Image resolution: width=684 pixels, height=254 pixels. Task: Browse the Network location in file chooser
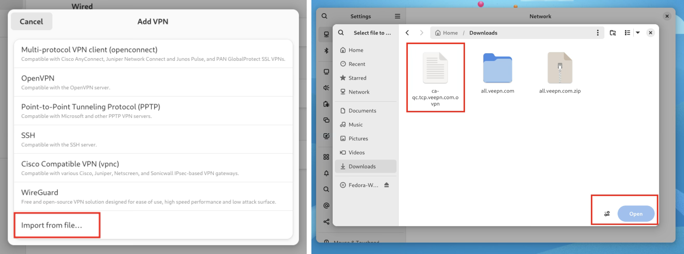(358, 92)
